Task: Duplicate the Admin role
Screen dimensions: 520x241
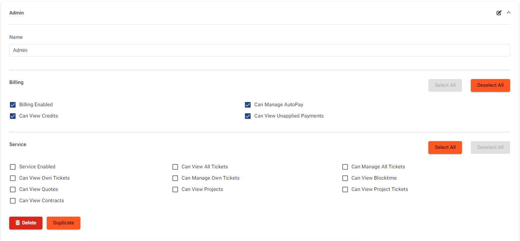Action: pyautogui.click(x=63, y=223)
